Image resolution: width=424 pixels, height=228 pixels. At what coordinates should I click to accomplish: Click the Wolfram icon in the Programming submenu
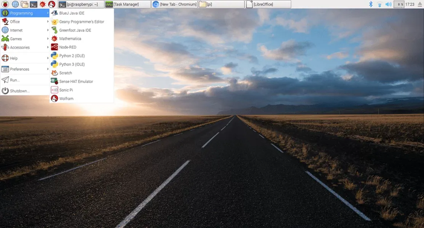click(54, 98)
